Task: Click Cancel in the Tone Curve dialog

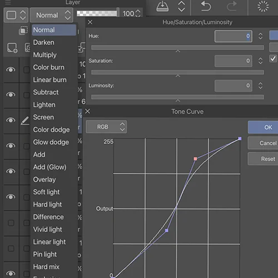Action: (x=263, y=143)
